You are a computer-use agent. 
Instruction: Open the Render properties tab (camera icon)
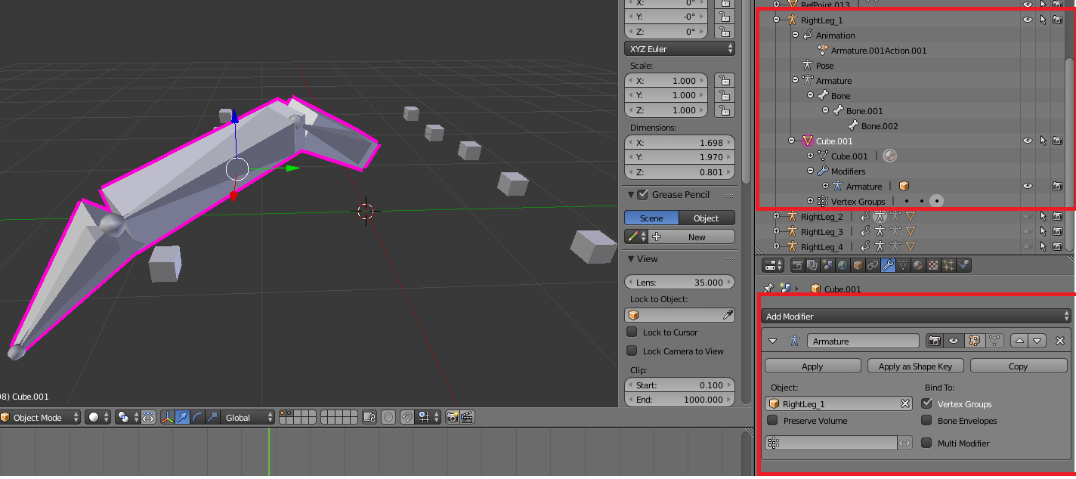coord(798,264)
